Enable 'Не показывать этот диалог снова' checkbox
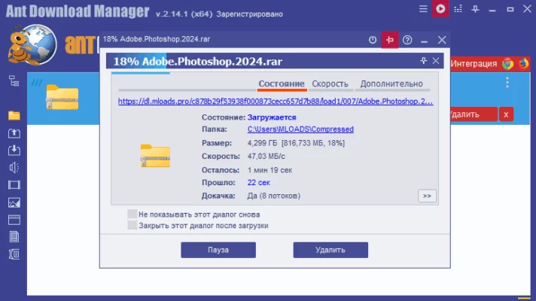Viewport: 536px width, 301px height. (132, 214)
